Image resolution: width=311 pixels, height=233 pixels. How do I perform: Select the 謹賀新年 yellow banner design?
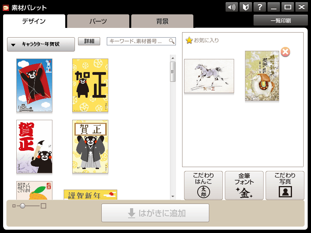[90, 195]
